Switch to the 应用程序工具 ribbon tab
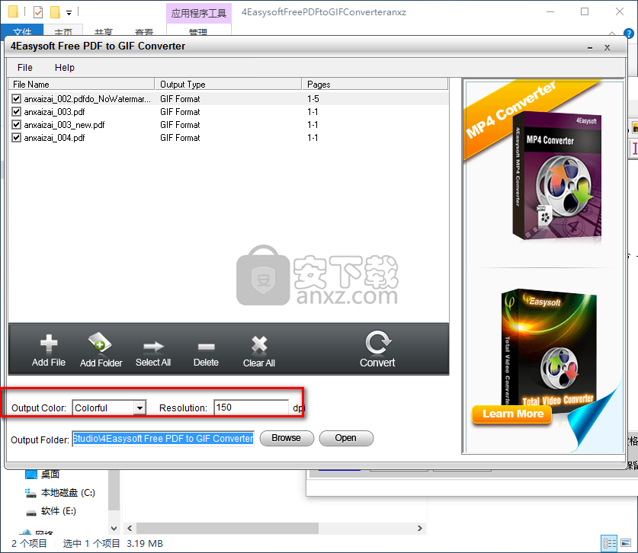Viewport: 638px width, 553px height. pyautogui.click(x=198, y=13)
